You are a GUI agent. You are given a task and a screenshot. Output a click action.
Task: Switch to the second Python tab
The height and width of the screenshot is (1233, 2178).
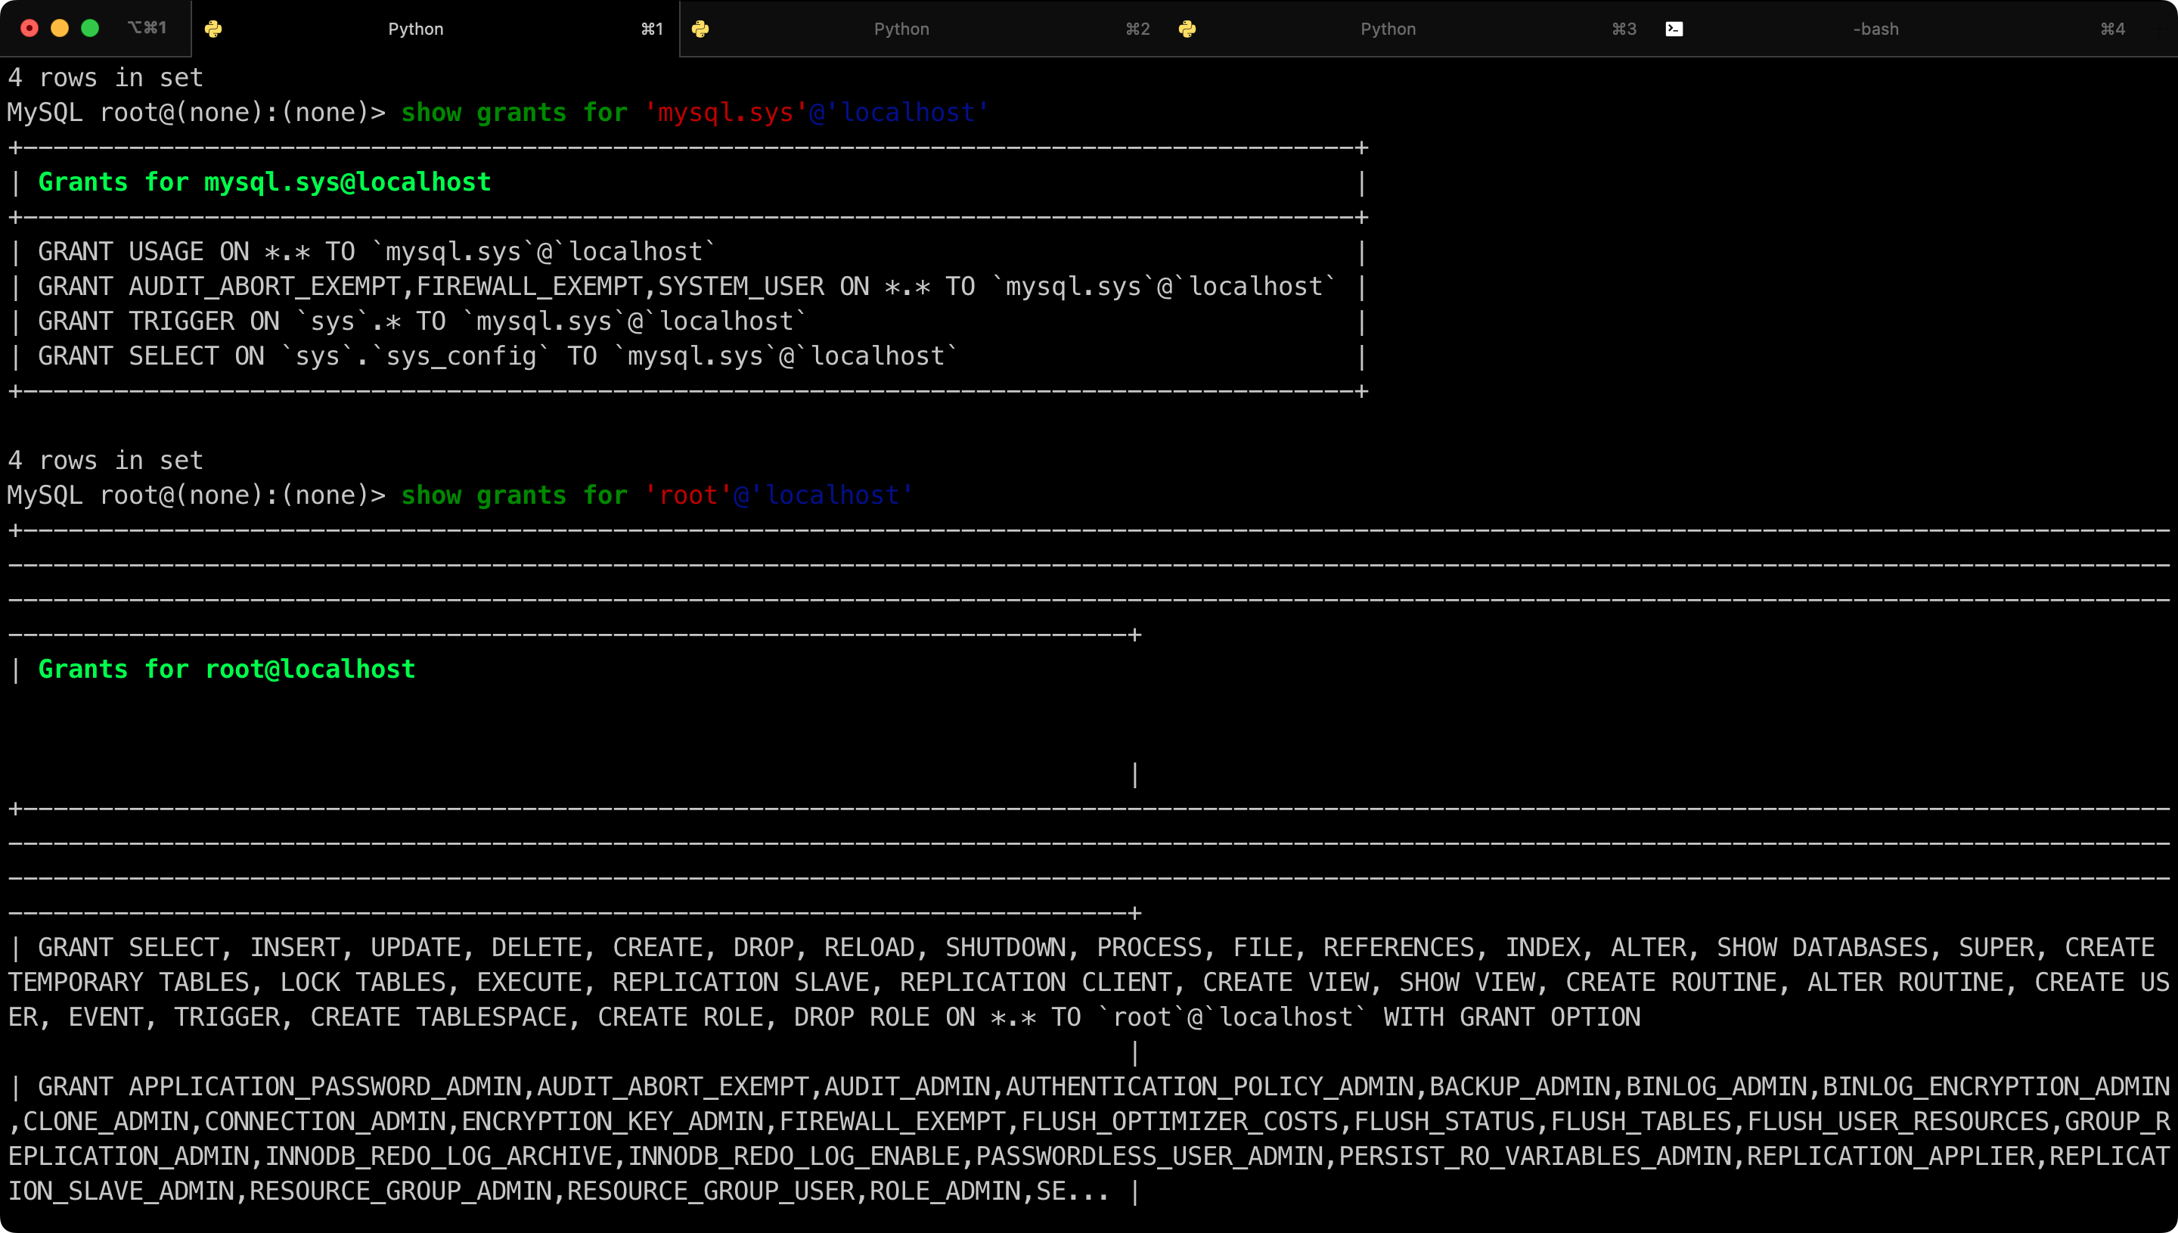[901, 29]
